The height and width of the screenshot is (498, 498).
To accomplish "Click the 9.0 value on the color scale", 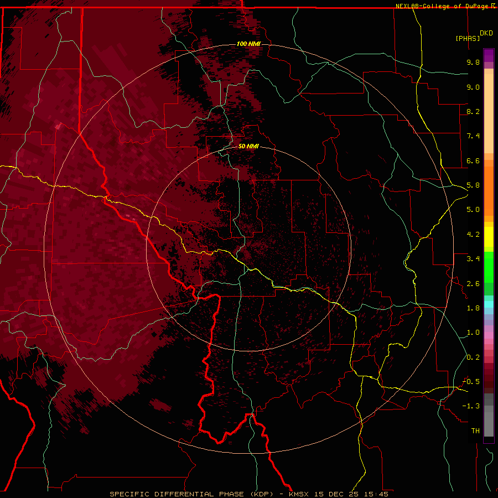I will pos(473,87).
